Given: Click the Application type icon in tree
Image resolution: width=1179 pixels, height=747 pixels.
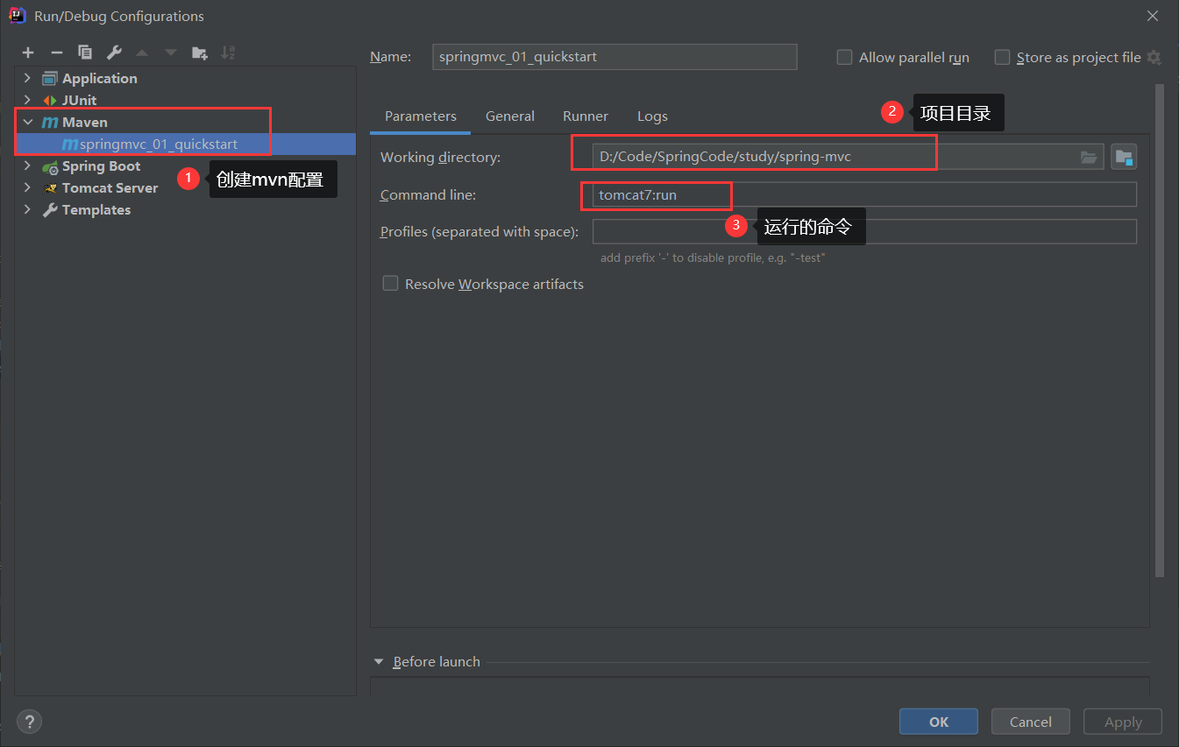Looking at the screenshot, I should [50, 78].
